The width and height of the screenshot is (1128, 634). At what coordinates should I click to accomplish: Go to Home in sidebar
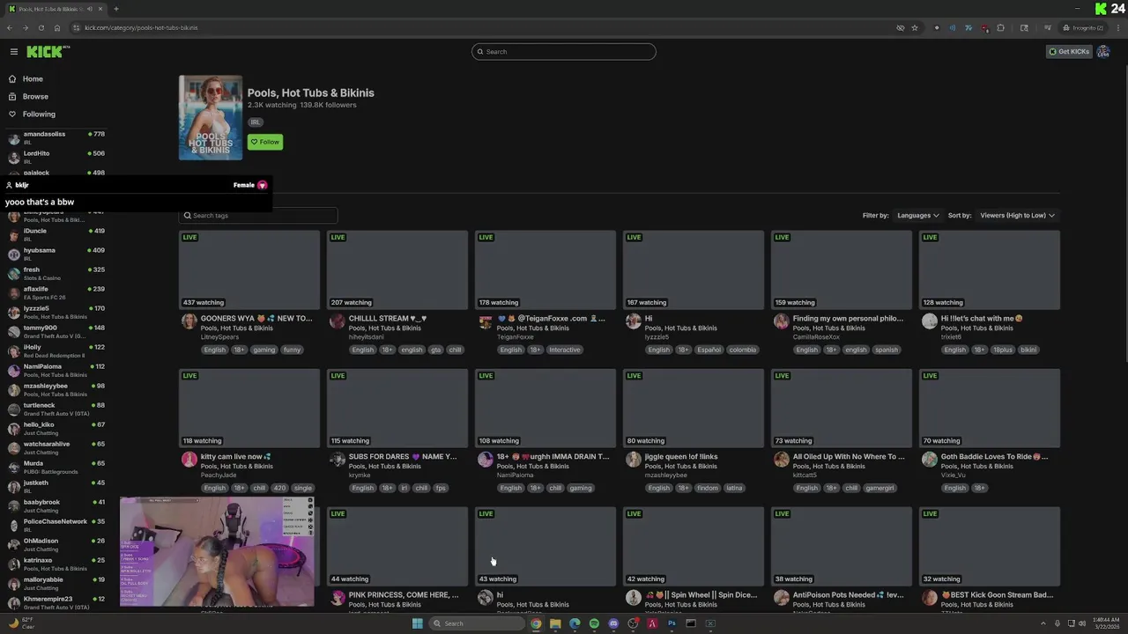[x=33, y=79]
